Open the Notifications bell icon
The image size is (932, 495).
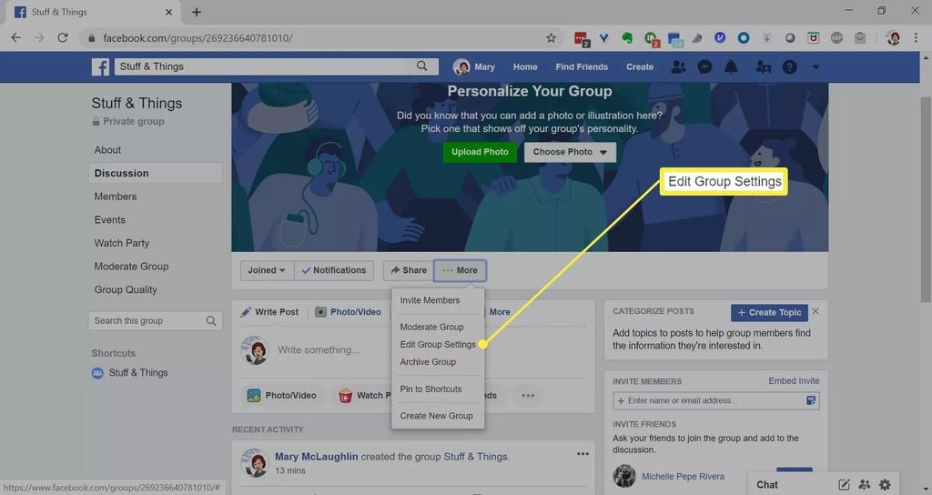[x=731, y=66]
